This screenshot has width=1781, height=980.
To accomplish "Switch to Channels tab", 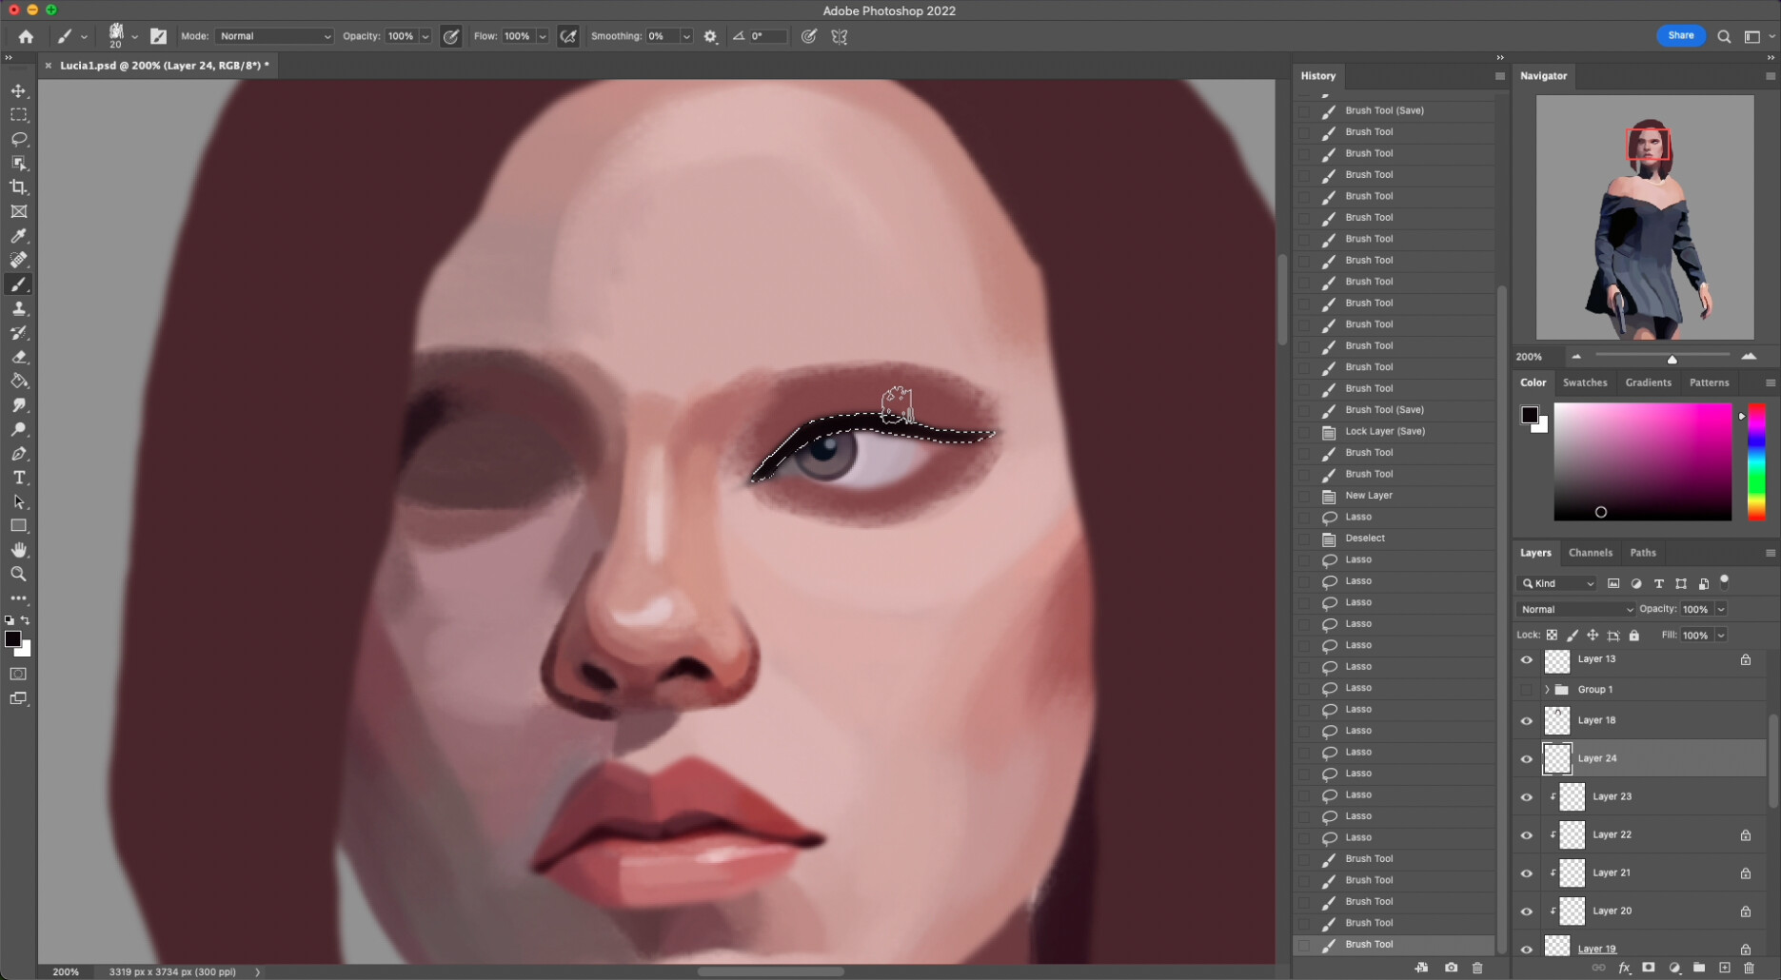I will point(1590,553).
